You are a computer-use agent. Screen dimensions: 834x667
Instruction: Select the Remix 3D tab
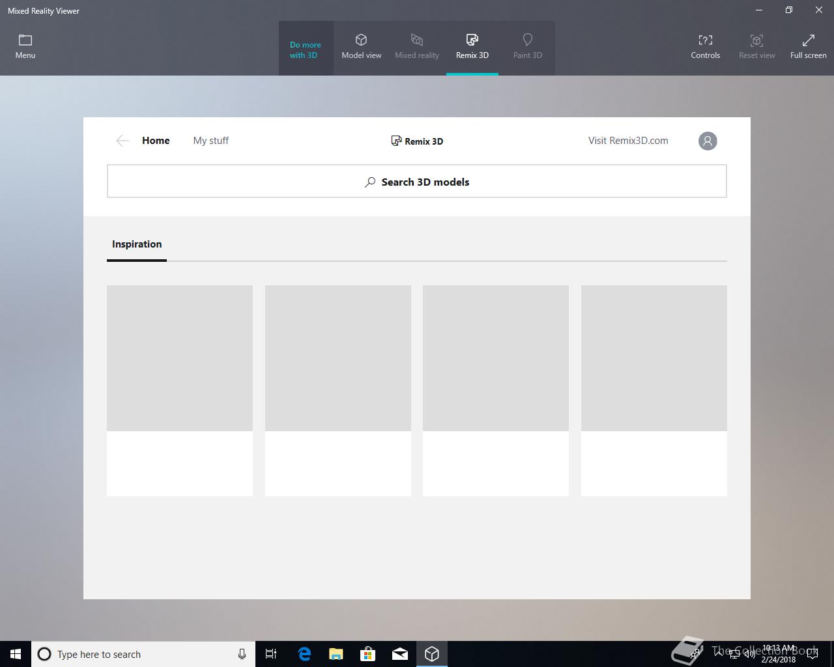coord(472,48)
